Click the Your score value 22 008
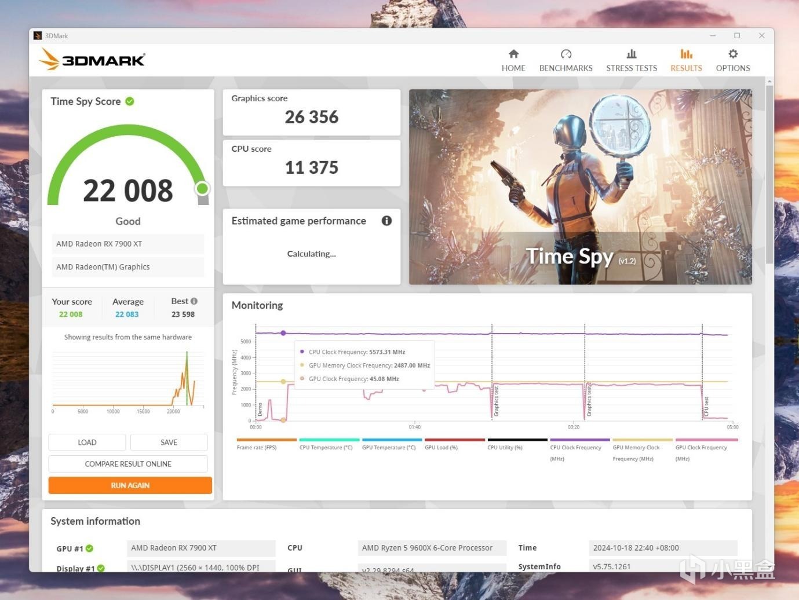This screenshot has height=600, width=799. click(x=71, y=314)
